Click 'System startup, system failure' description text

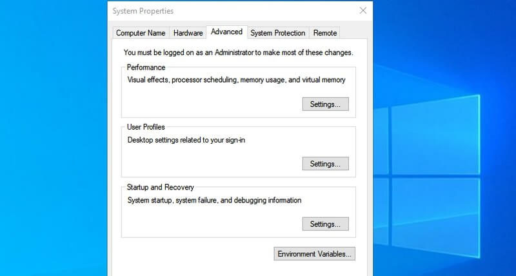coord(214,201)
